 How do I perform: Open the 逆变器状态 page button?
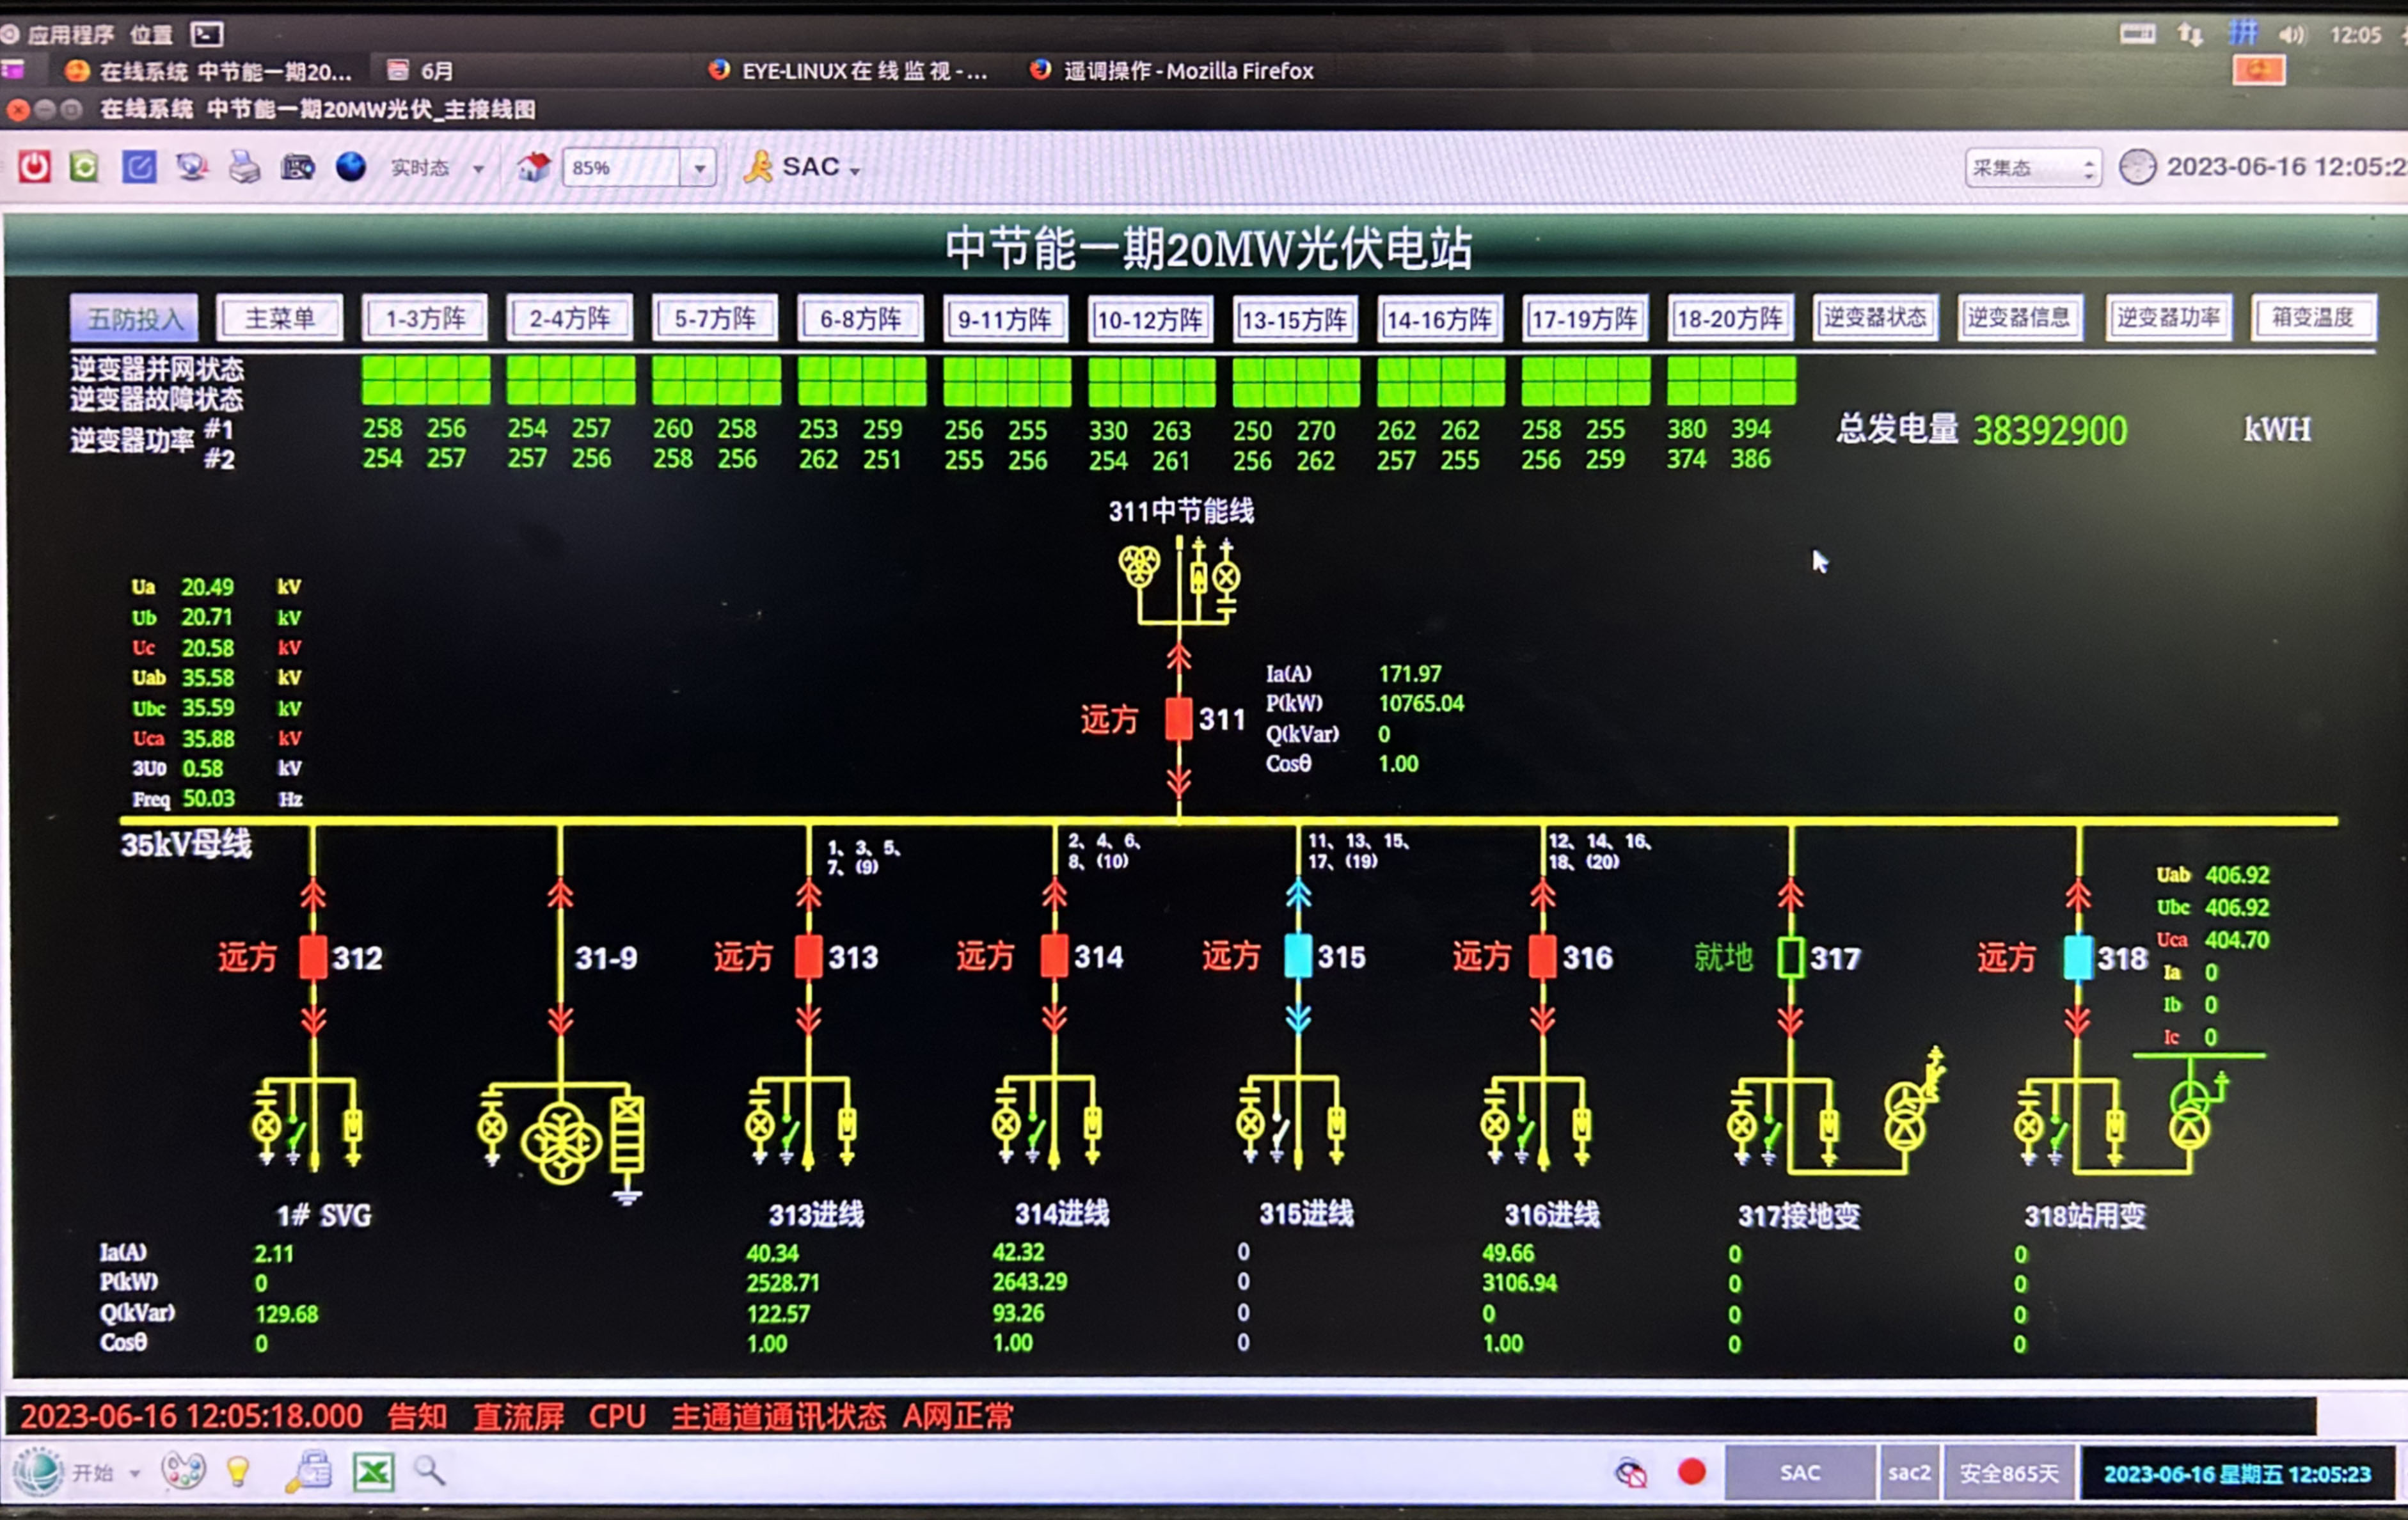pyautogui.click(x=1875, y=318)
